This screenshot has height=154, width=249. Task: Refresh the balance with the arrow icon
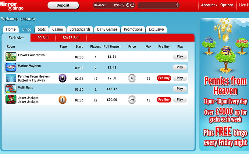(x=132, y=5)
